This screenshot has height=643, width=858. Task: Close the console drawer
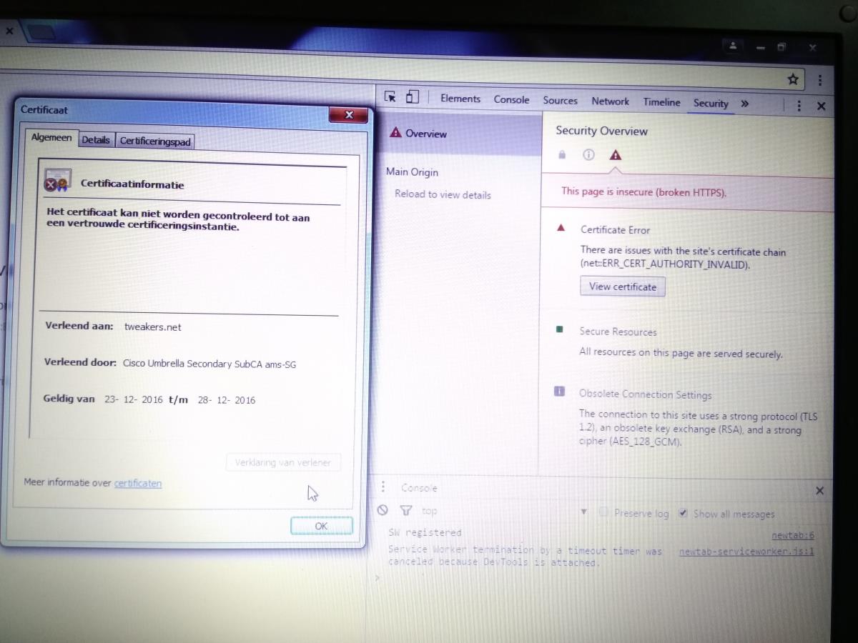(819, 490)
